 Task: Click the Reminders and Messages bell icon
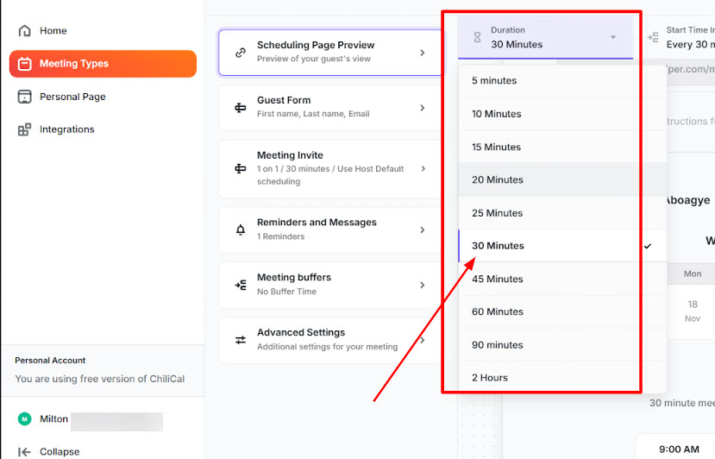pyautogui.click(x=241, y=229)
